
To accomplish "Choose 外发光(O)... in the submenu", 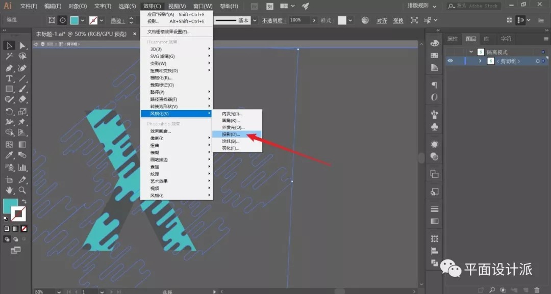I will tap(237, 127).
